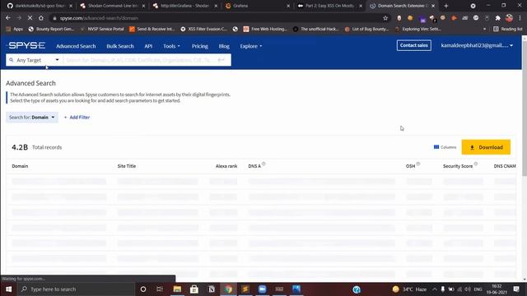This screenshot has height=296, width=527.
Task: Click the Site Title column header
Action: tap(127, 166)
